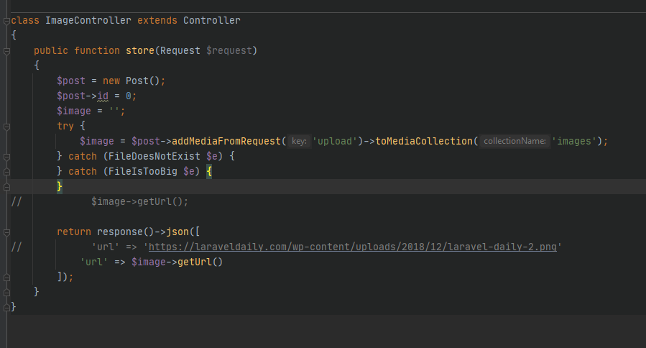The image size is (646, 348).
Task: Toggle fold marker at highlighted closing brace
Action: 6,187
